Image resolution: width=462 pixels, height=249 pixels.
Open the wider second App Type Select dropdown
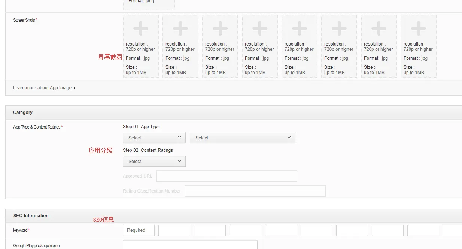243,138
